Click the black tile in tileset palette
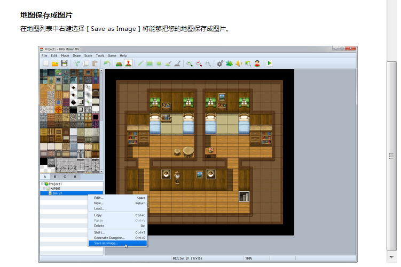Image resolution: width=401 pixels, height=267 pixels. (x=43, y=161)
